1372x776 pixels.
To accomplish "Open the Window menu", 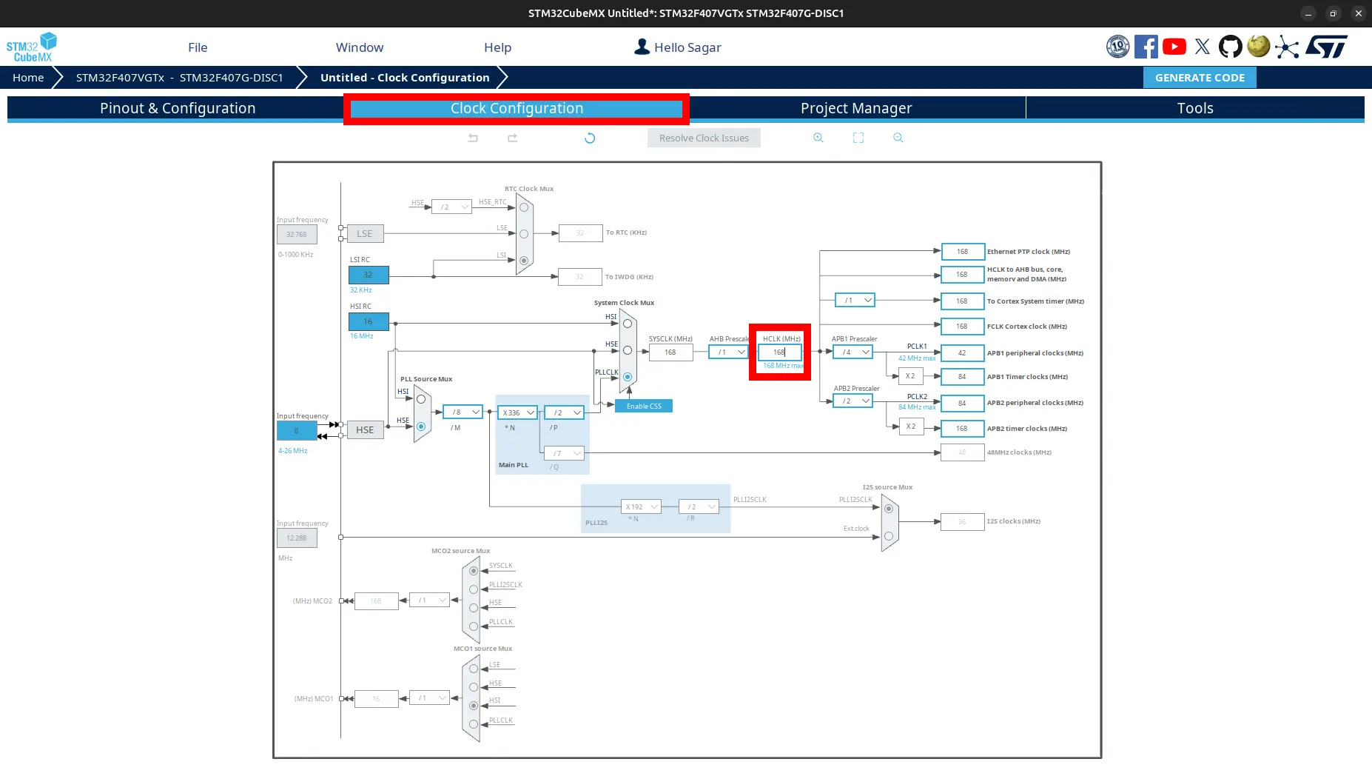I will [x=360, y=47].
